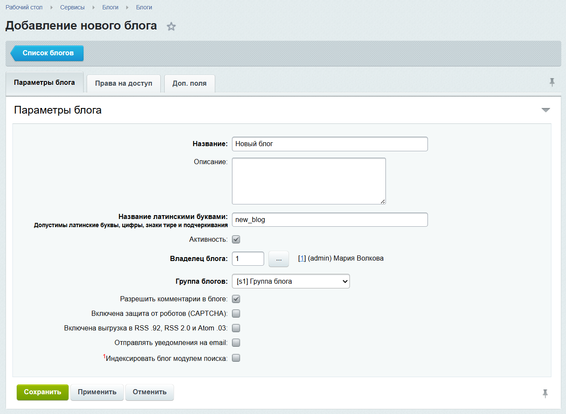The width and height of the screenshot is (566, 414).
Task: Open the Группа блогов dropdown
Action: (x=291, y=282)
